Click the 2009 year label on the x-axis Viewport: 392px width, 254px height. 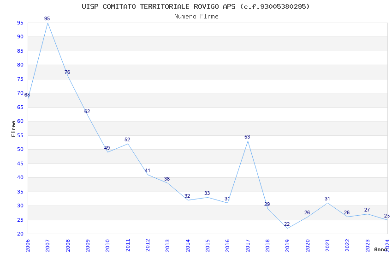coord(88,246)
